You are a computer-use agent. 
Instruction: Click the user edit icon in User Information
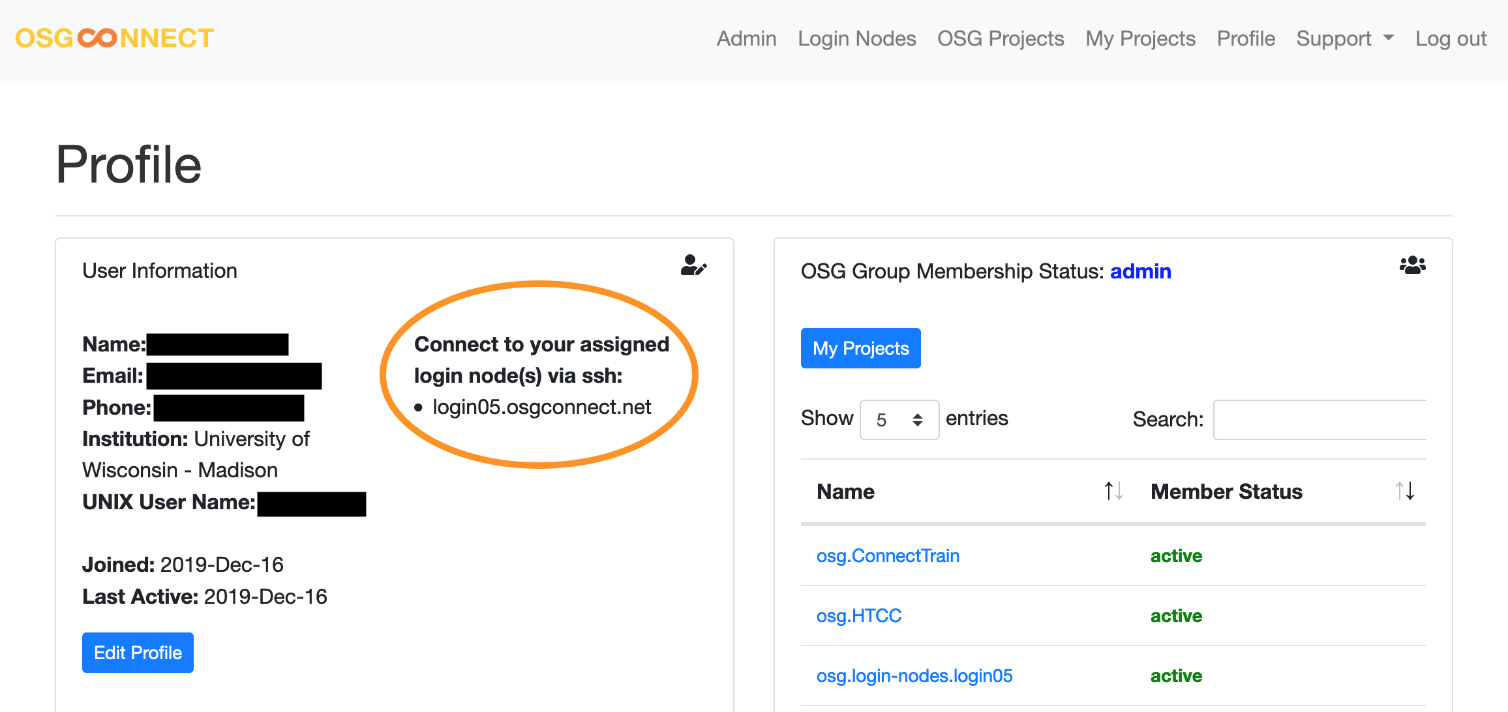click(x=693, y=265)
